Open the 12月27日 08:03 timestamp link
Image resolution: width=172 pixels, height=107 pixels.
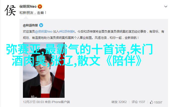(x=33, y=102)
